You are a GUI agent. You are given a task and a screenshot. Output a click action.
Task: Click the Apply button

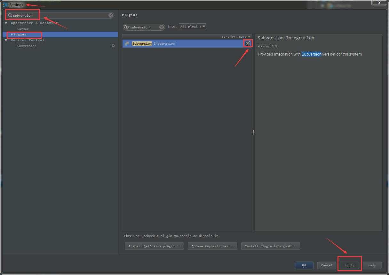[x=349, y=265]
